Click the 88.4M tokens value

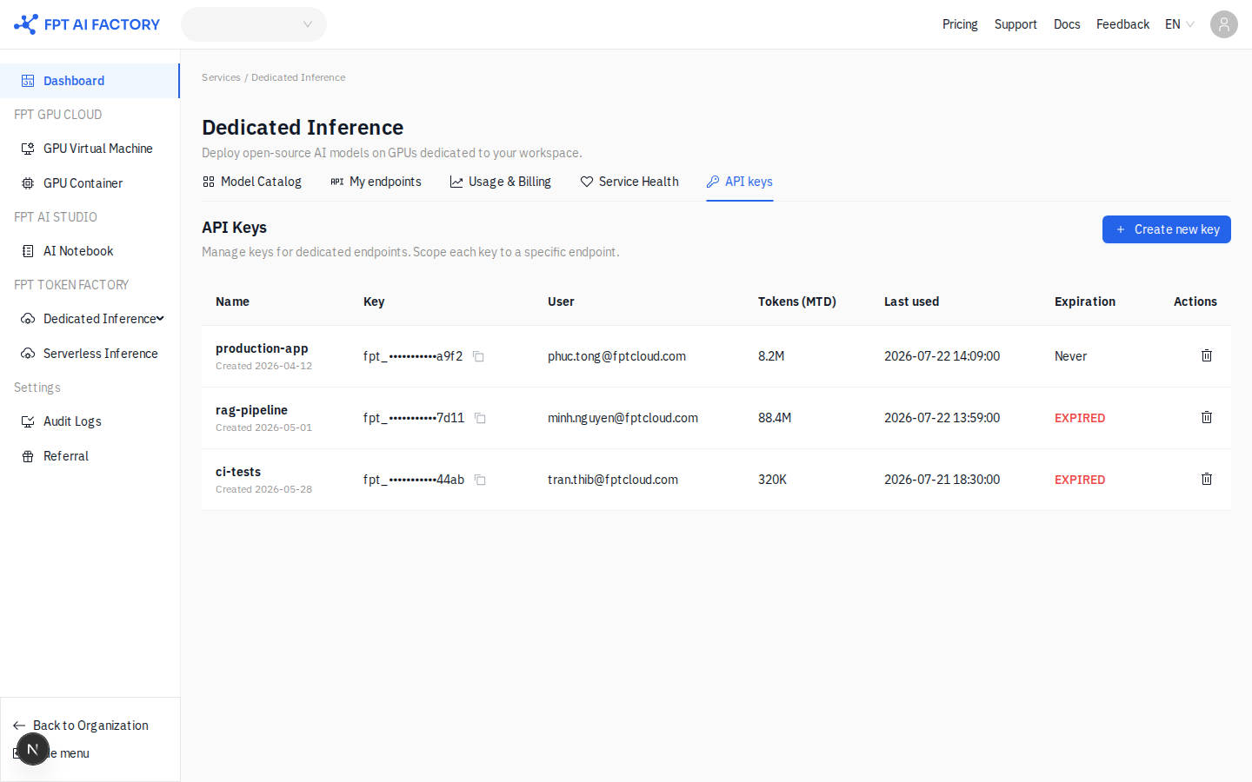pos(775,418)
